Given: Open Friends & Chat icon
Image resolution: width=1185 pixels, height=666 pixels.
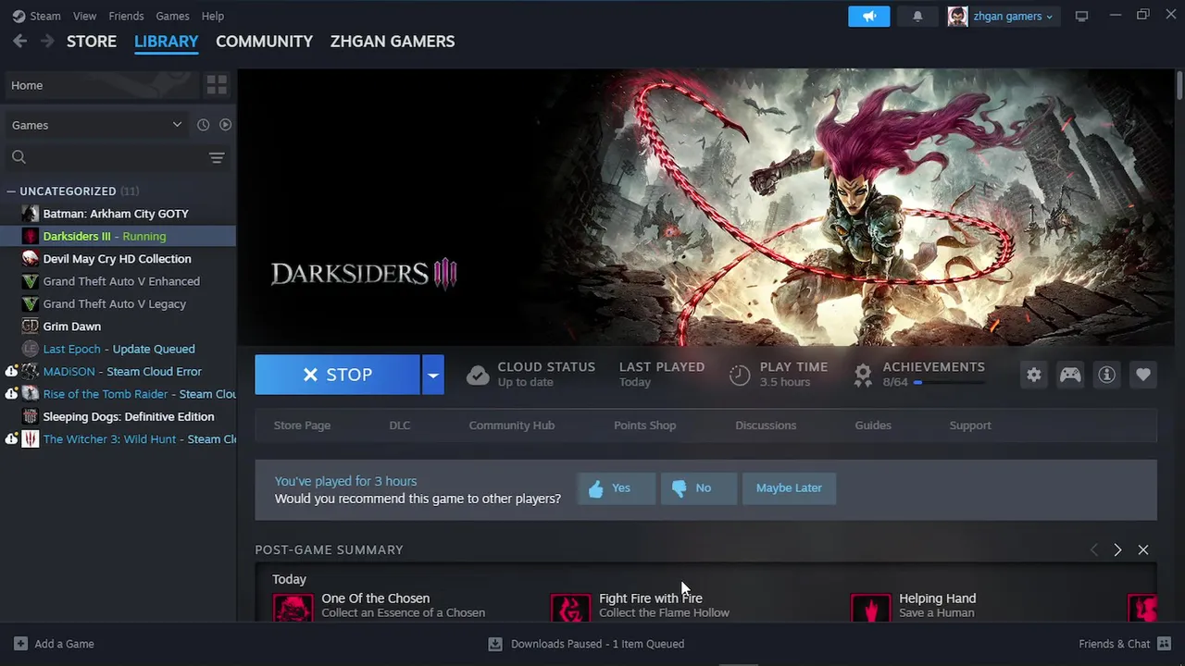Looking at the screenshot, I should (x=1164, y=644).
